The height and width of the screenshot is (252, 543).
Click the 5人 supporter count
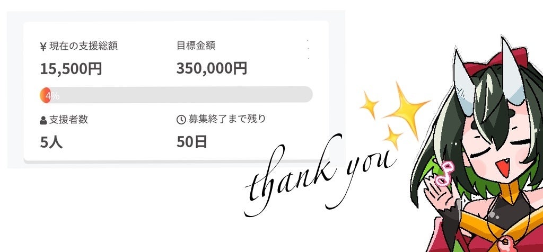coord(51,142)
